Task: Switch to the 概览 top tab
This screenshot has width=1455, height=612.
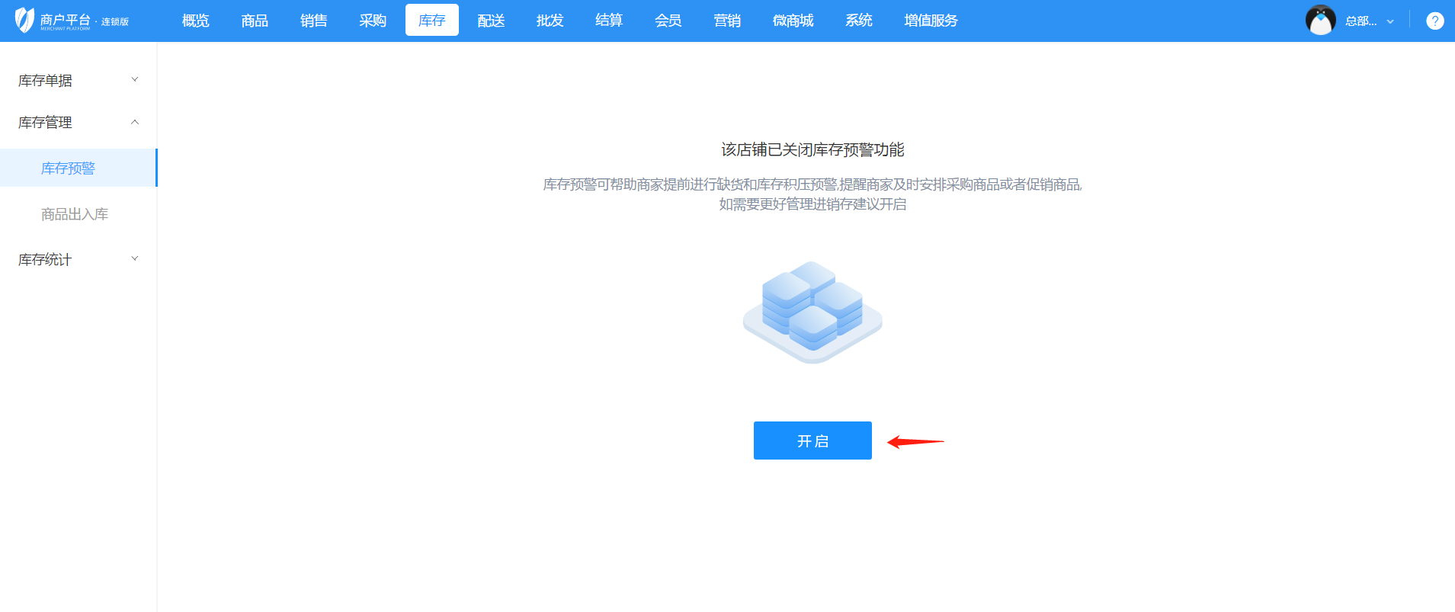Action: coord(195,21)
